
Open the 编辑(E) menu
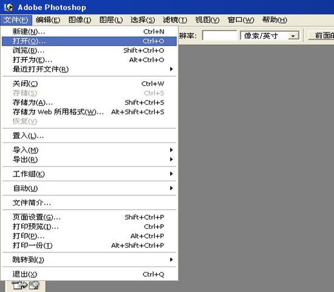(x=48, y=20)
